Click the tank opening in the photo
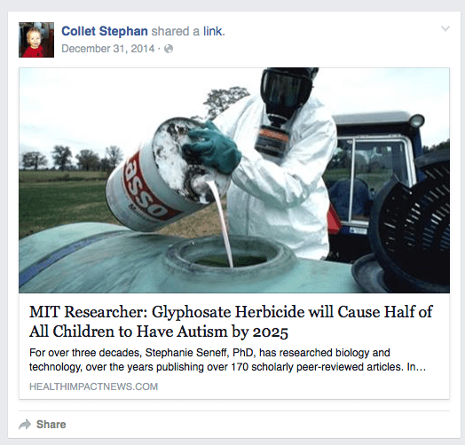The image size is (465, 445). click(x=230, y=253)
